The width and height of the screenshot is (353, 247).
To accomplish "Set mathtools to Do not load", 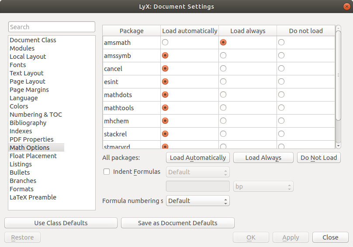I will coord(281,108).
